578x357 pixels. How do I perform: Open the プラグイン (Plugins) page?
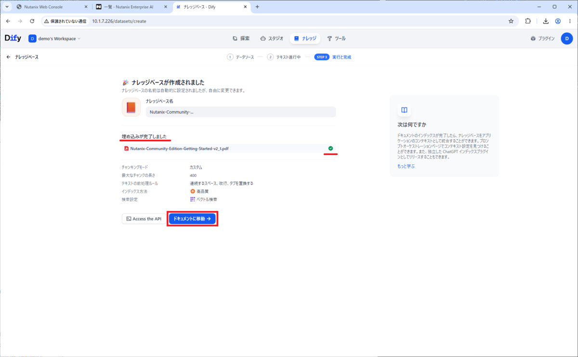click(x=542, y=39)
